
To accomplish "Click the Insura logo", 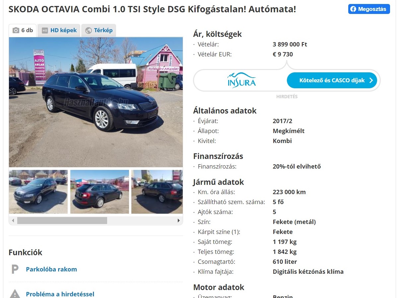I will point(241,80).
